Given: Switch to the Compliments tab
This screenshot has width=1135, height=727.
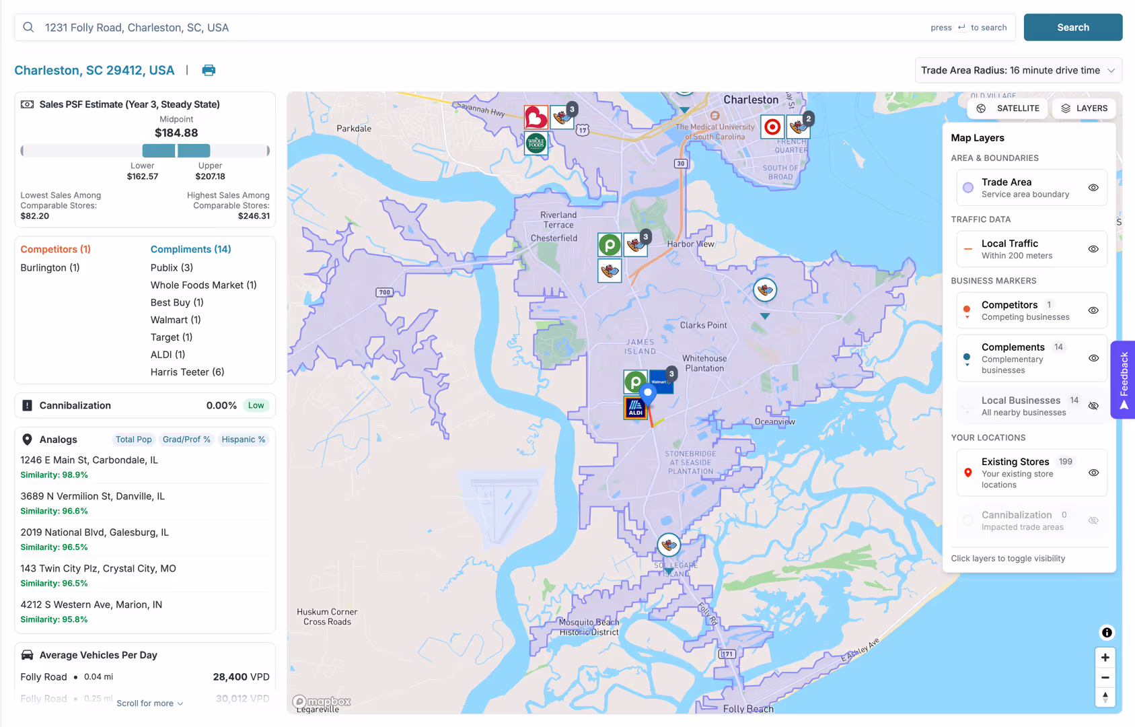Looking at the screenshot, I should pyautogui.click(x=190, y=249).
